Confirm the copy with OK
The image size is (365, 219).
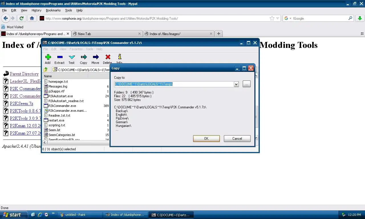click(206, 139)
